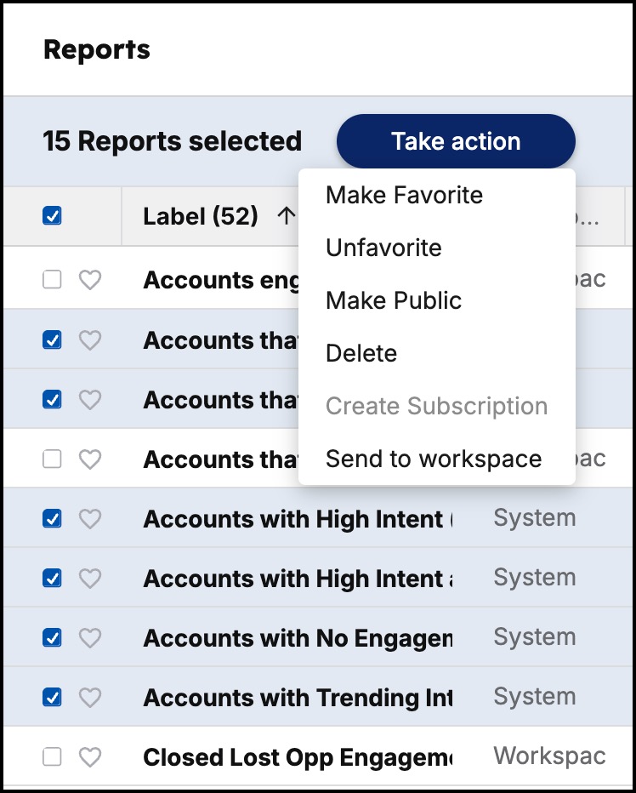This screenshot has height=793, width=636.
Task: Click the 15 Reports selected text
Action: point(173,141)
